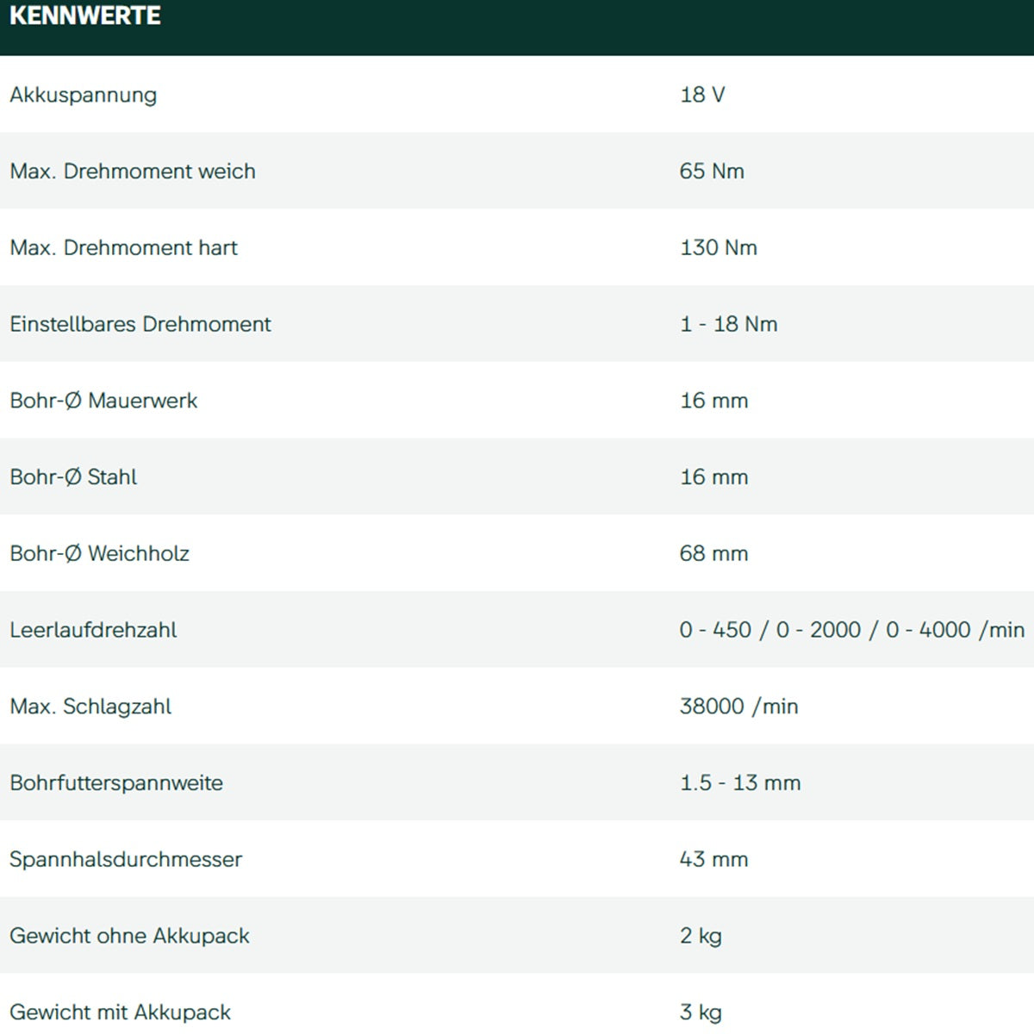Click the Leerlaufdrehzahl label
The image size is (1034, 1034).
[x=93, y=630]
